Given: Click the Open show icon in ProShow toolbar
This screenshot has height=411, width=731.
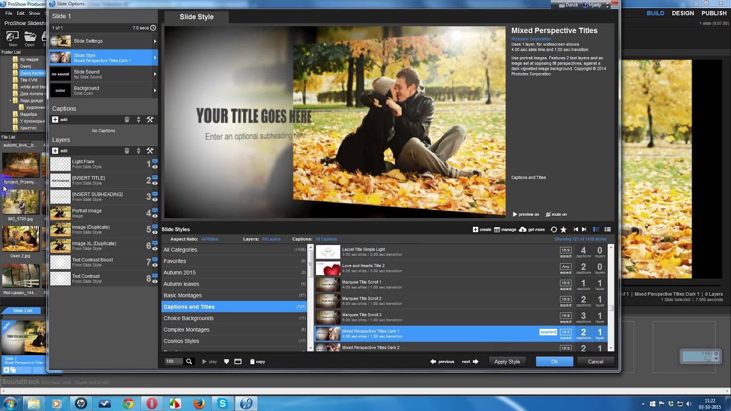Looking at the screenshot, I should 30,37.
